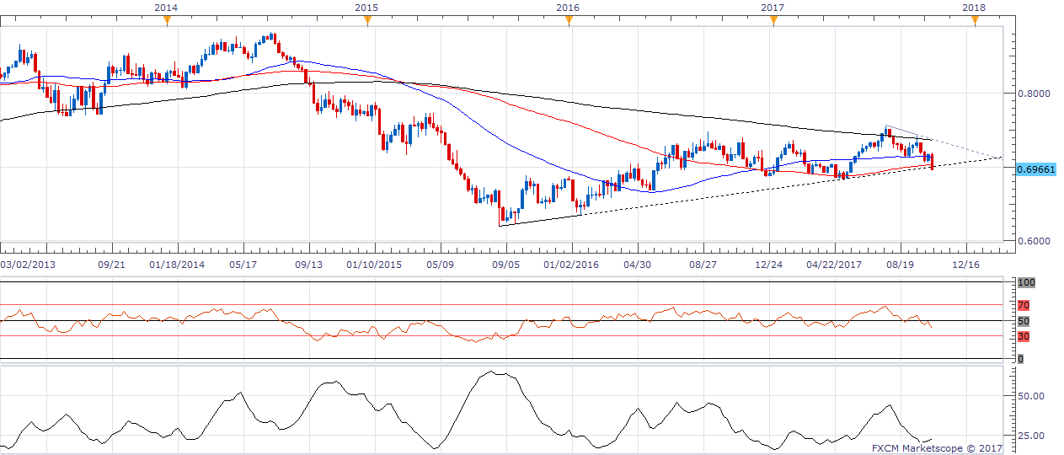
Task: Click the orange marker under 2018
Action: click(975, 21)
